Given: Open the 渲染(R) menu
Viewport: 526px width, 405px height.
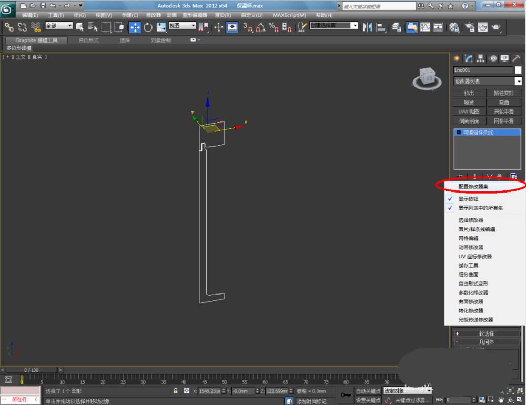Looking at the screenshot, I should point(222,15).
